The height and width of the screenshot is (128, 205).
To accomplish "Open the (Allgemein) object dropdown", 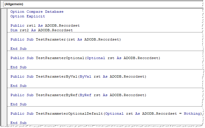I will [101, 4].
